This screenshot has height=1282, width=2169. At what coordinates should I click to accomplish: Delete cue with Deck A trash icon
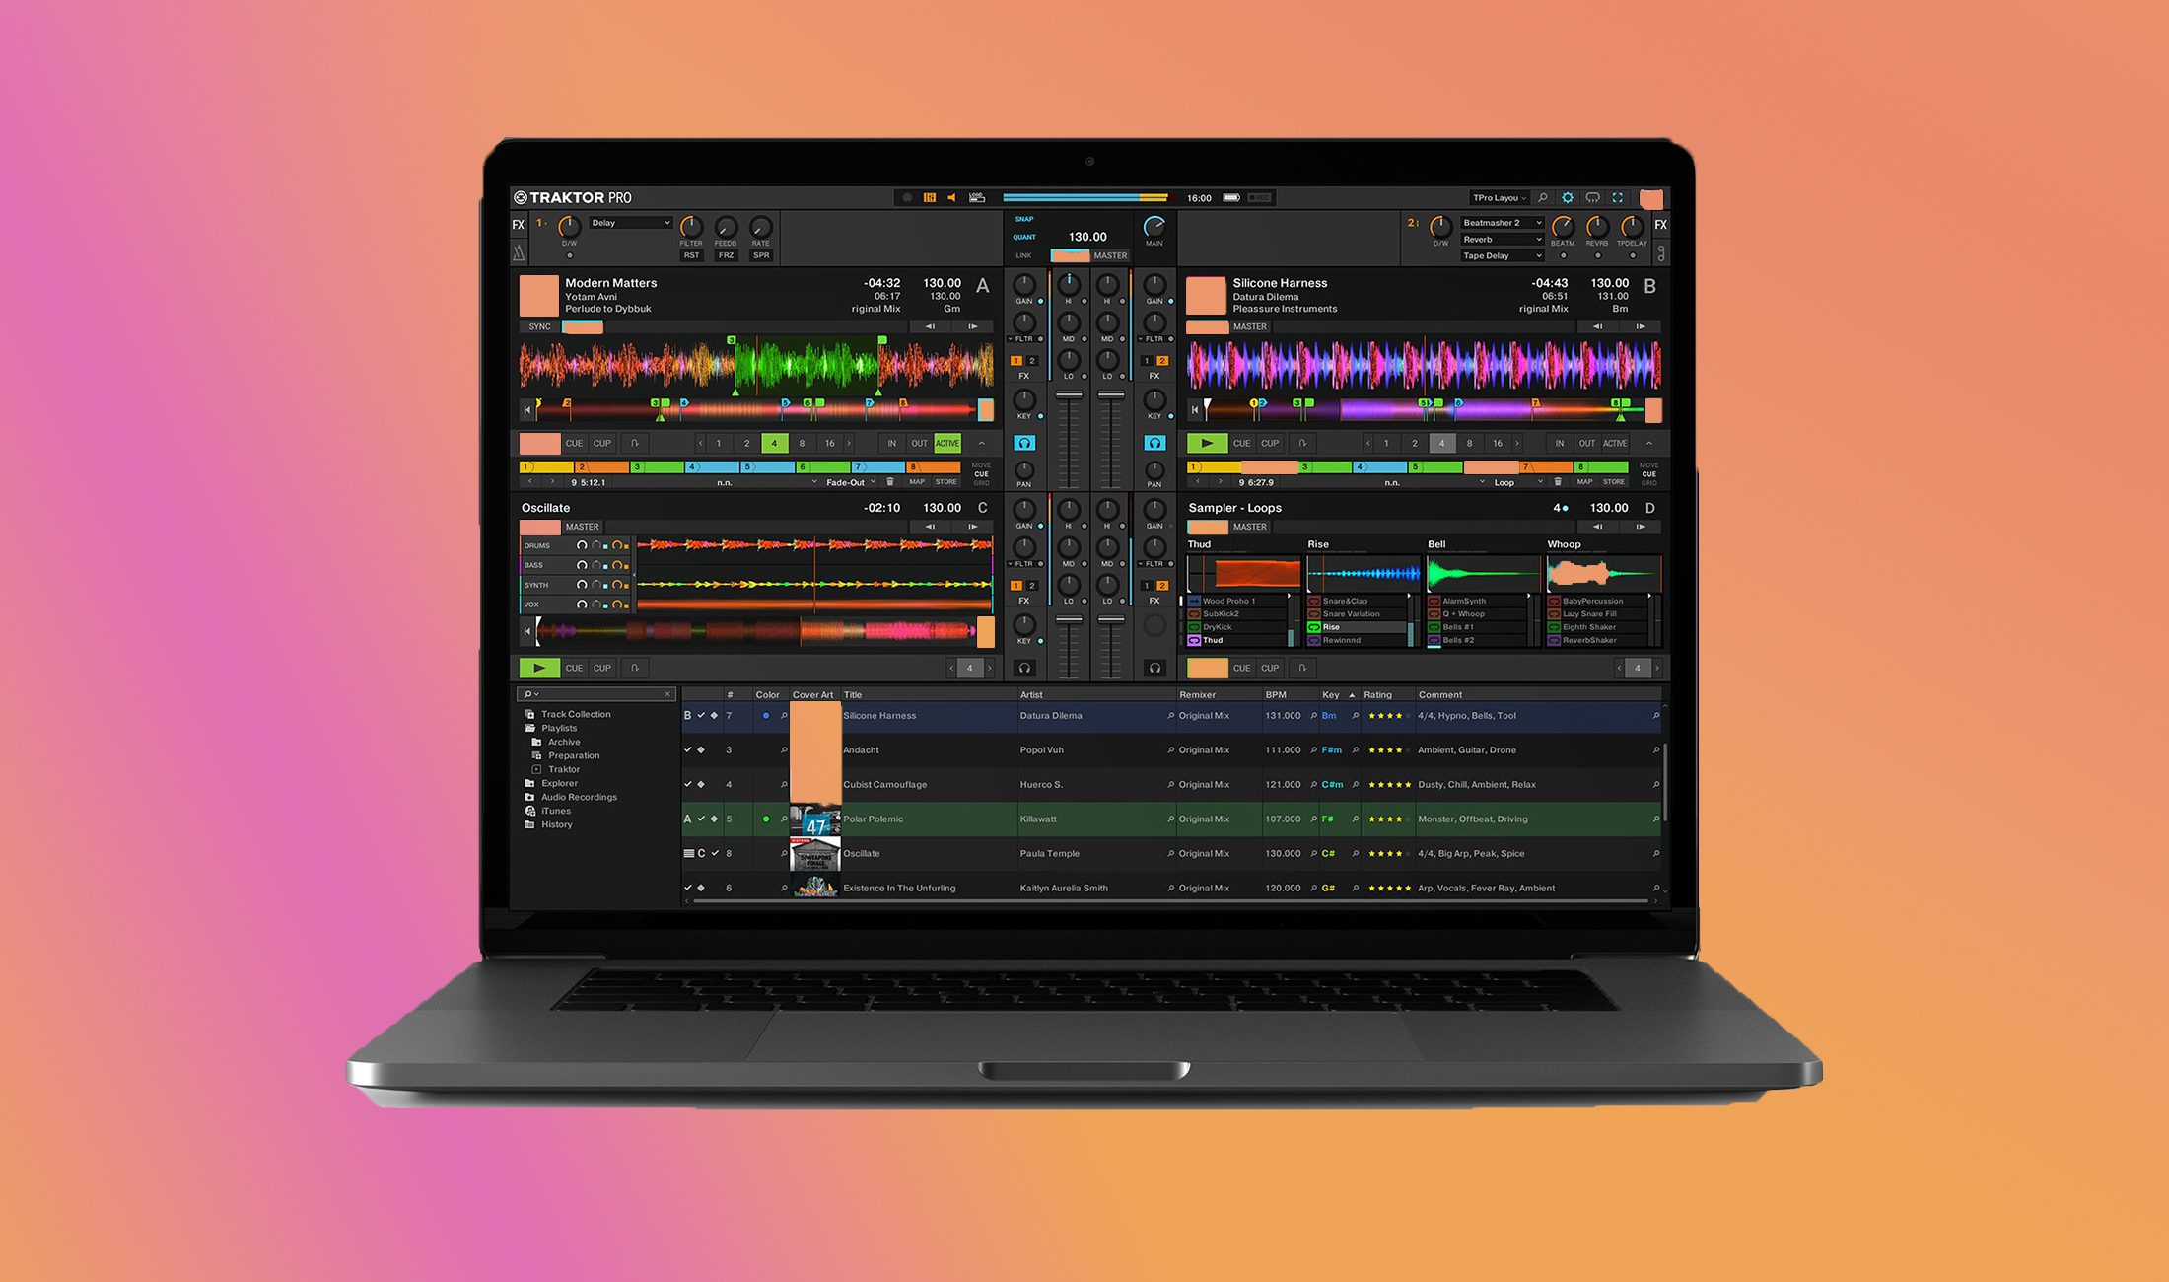pyautogui.click(x=890, y=482)
